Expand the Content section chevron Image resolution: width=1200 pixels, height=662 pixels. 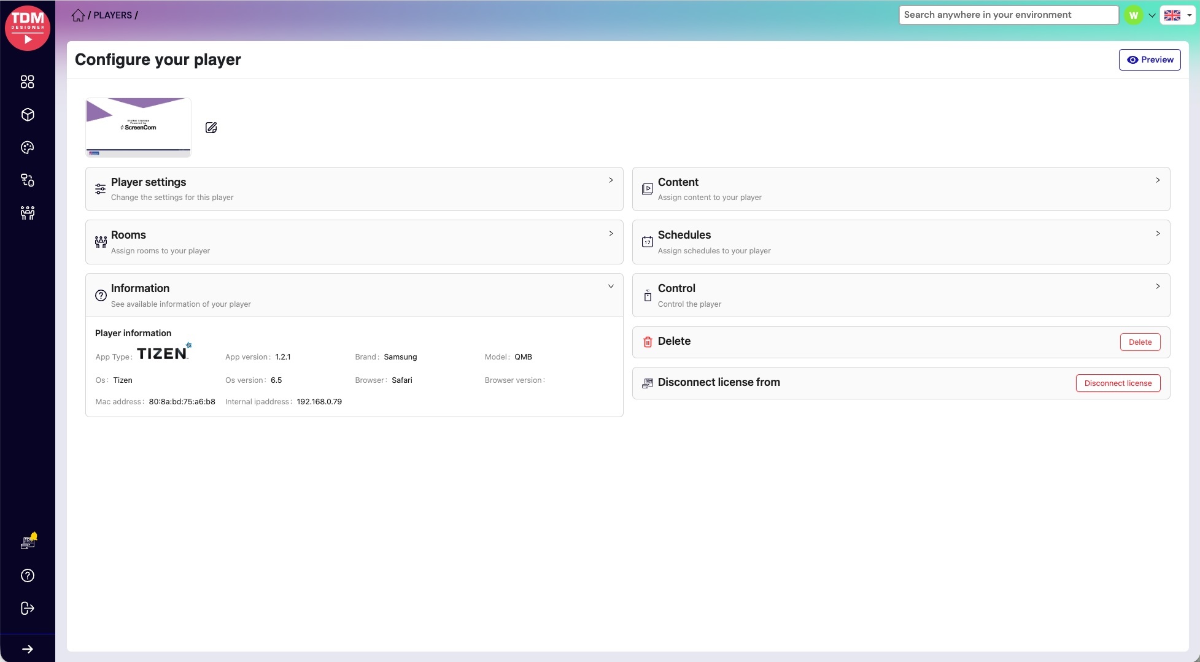(1158, 180)
